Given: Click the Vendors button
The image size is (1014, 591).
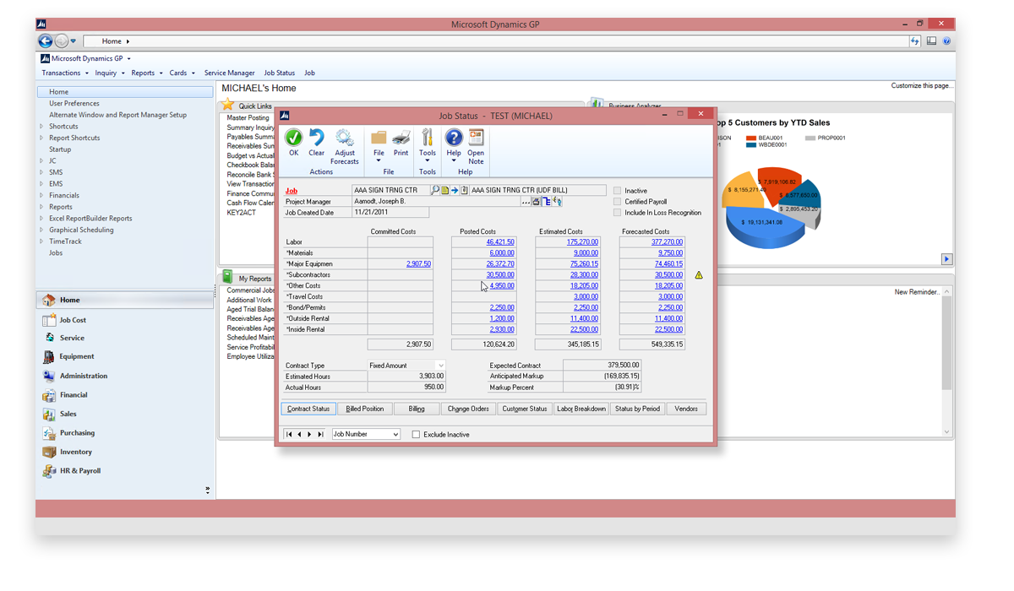Looking at the screenshot, I should click(x=686, y=409).
